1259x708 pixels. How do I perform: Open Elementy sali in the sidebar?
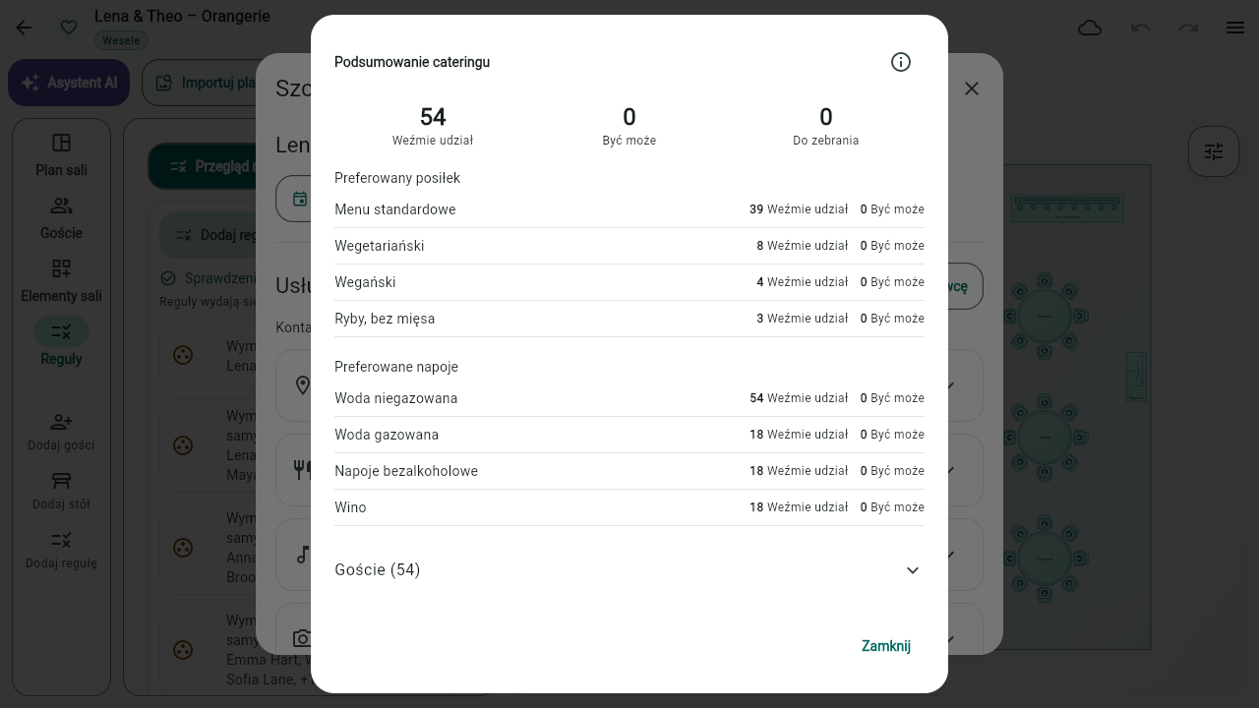[61, 281]
